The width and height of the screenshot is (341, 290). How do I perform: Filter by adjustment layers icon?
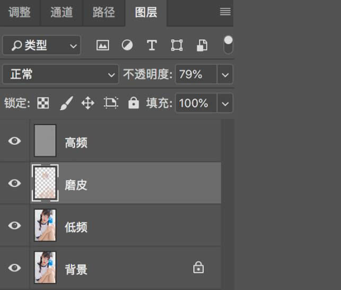point(127,46)
